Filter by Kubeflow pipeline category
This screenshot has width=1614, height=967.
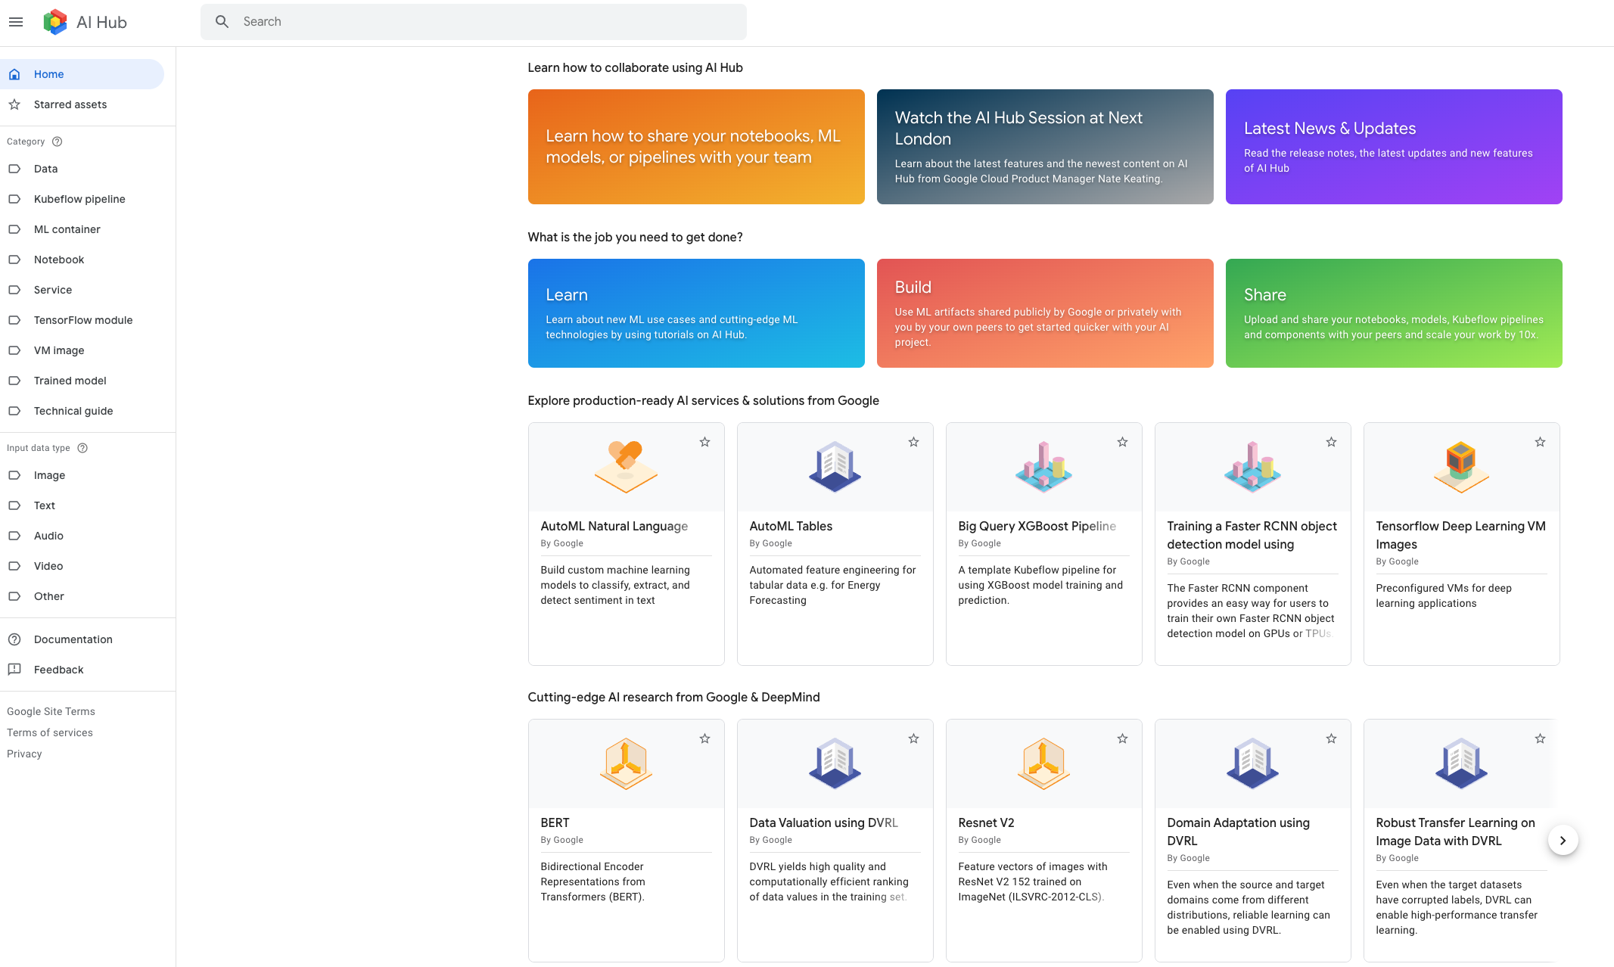79,199
